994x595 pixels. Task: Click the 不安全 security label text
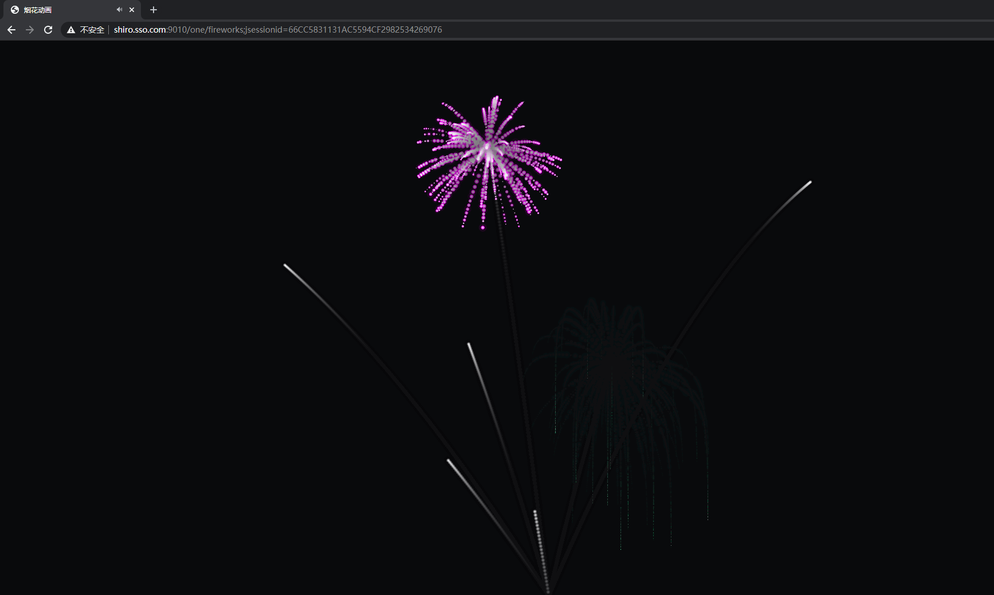pyautogui.click(x=92, y=29)
